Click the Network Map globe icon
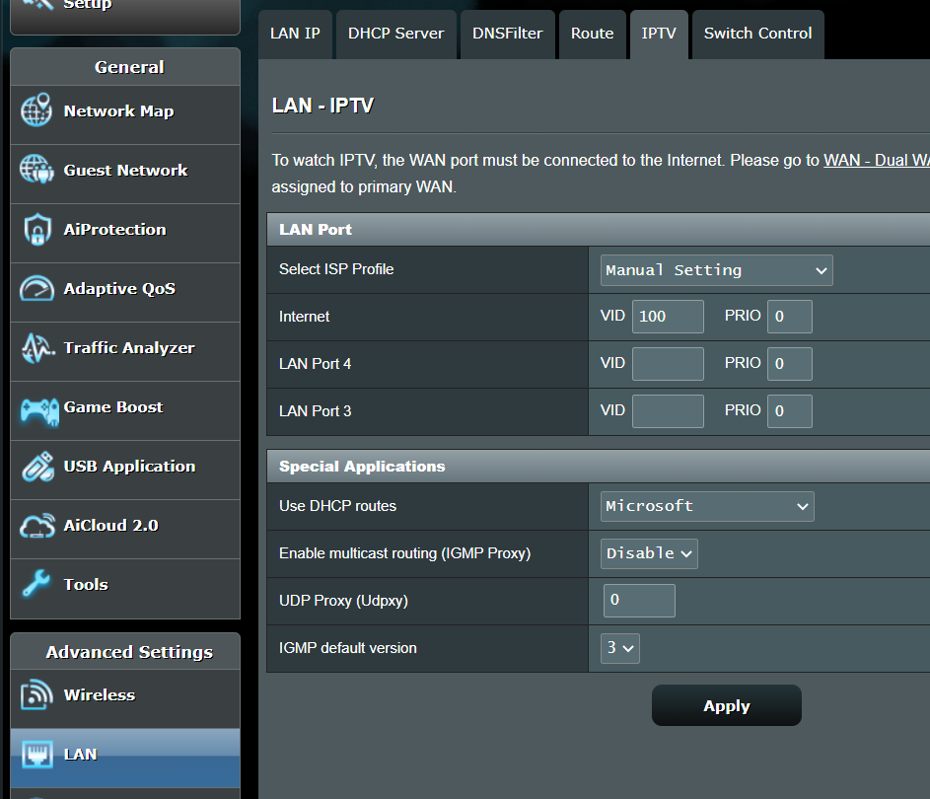Screen dimensions: 930x799 pos(36,110)
